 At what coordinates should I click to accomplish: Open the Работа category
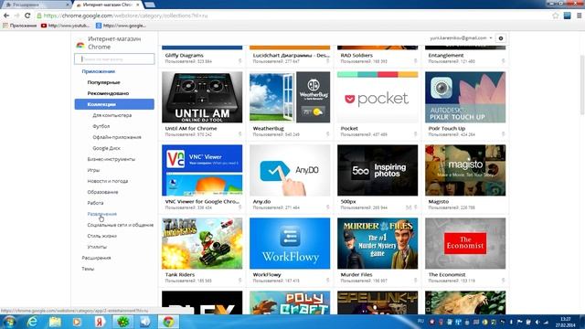click(95, 203)
